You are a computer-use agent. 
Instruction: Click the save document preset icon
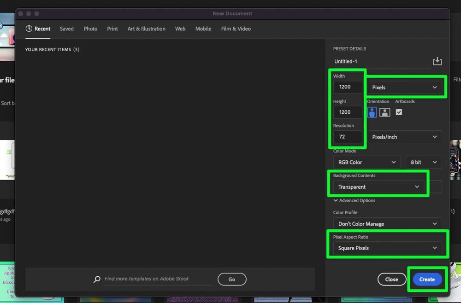[437, 60]
